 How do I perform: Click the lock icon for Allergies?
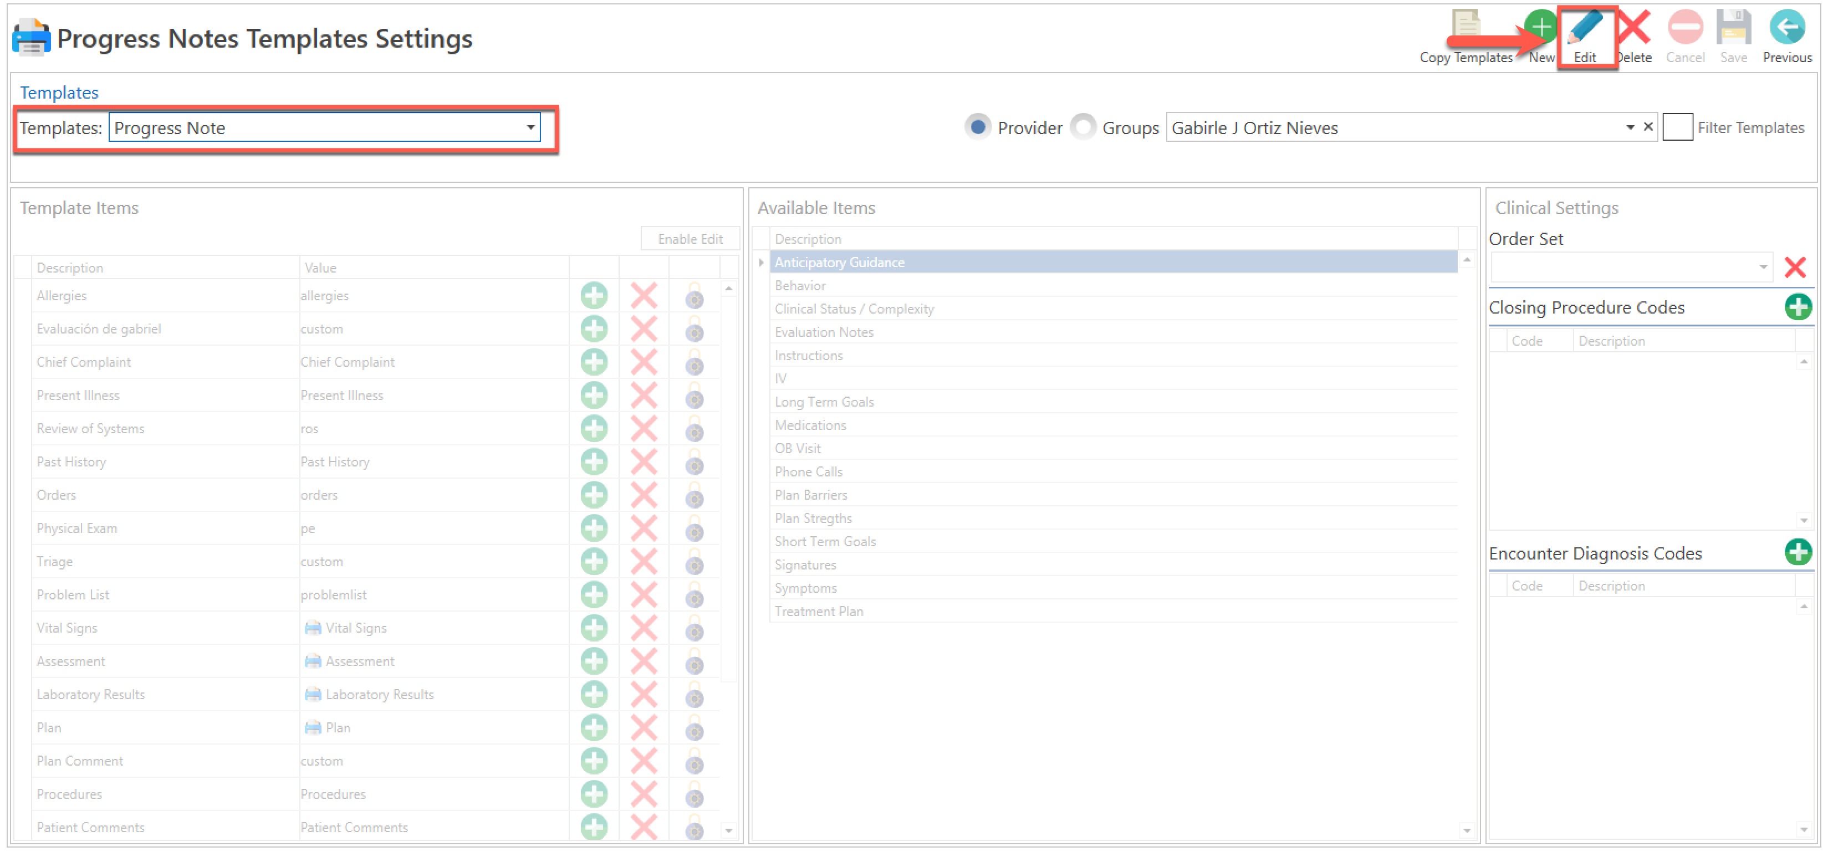point(694,296)
